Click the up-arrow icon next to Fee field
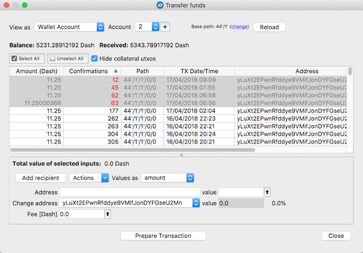The height and width of the screenshot is (253, 363). coord(108,214)
